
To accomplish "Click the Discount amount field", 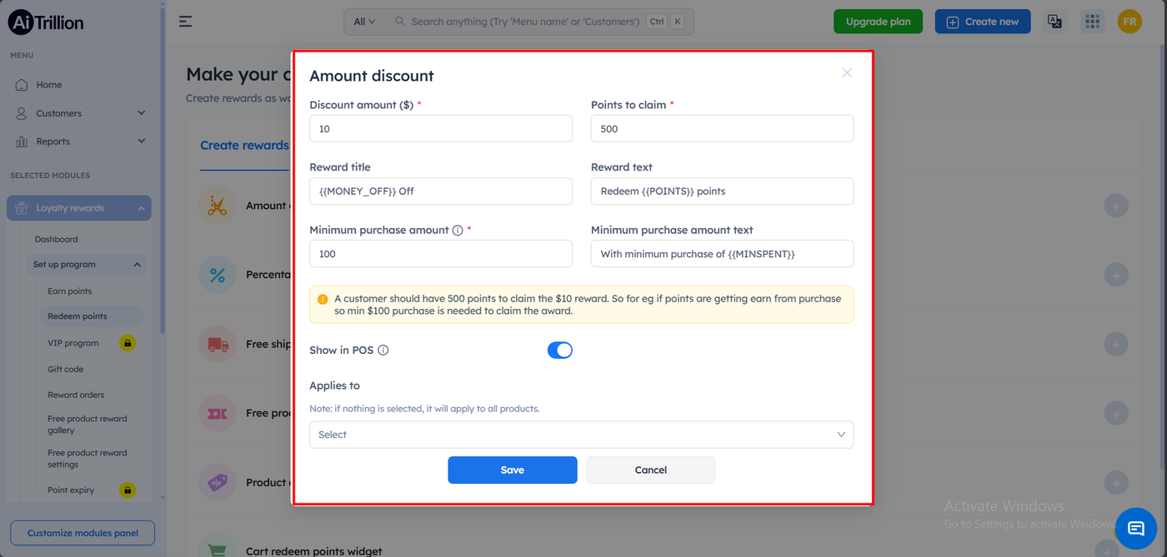I will pos(441,129).
